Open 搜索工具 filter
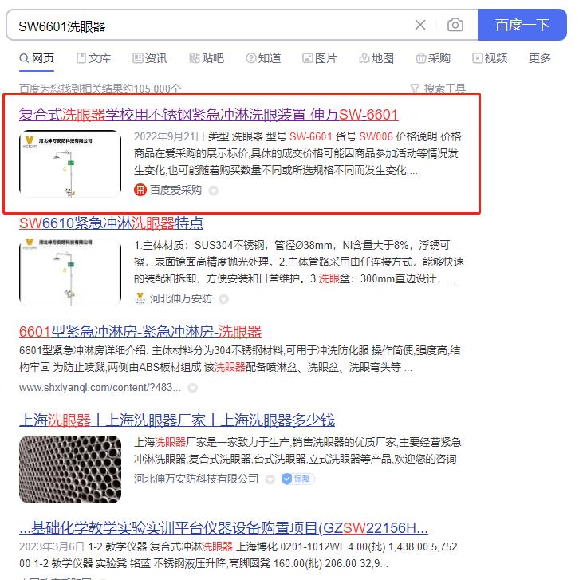The image size is (579, 580). (x=438, y=89)
